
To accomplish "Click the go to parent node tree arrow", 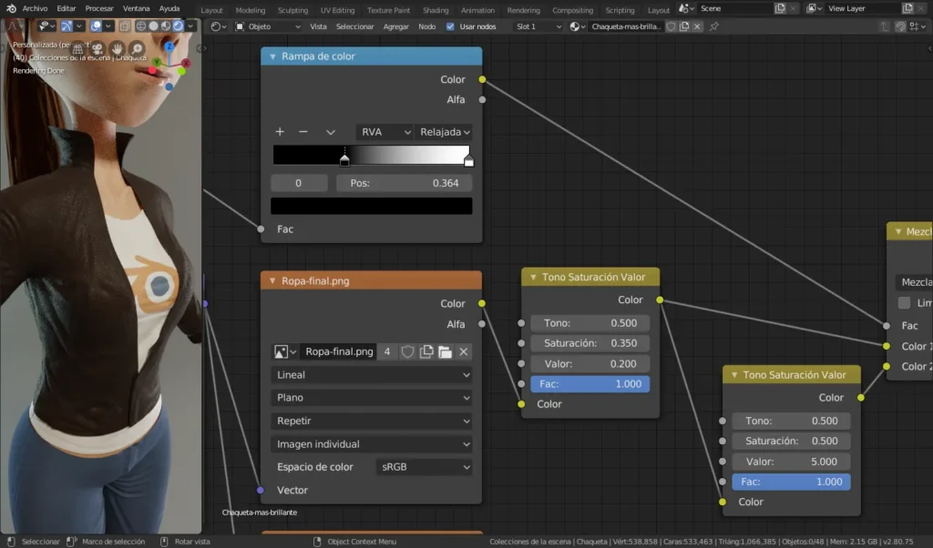I will pyautogui.click(x=884, y=26).
